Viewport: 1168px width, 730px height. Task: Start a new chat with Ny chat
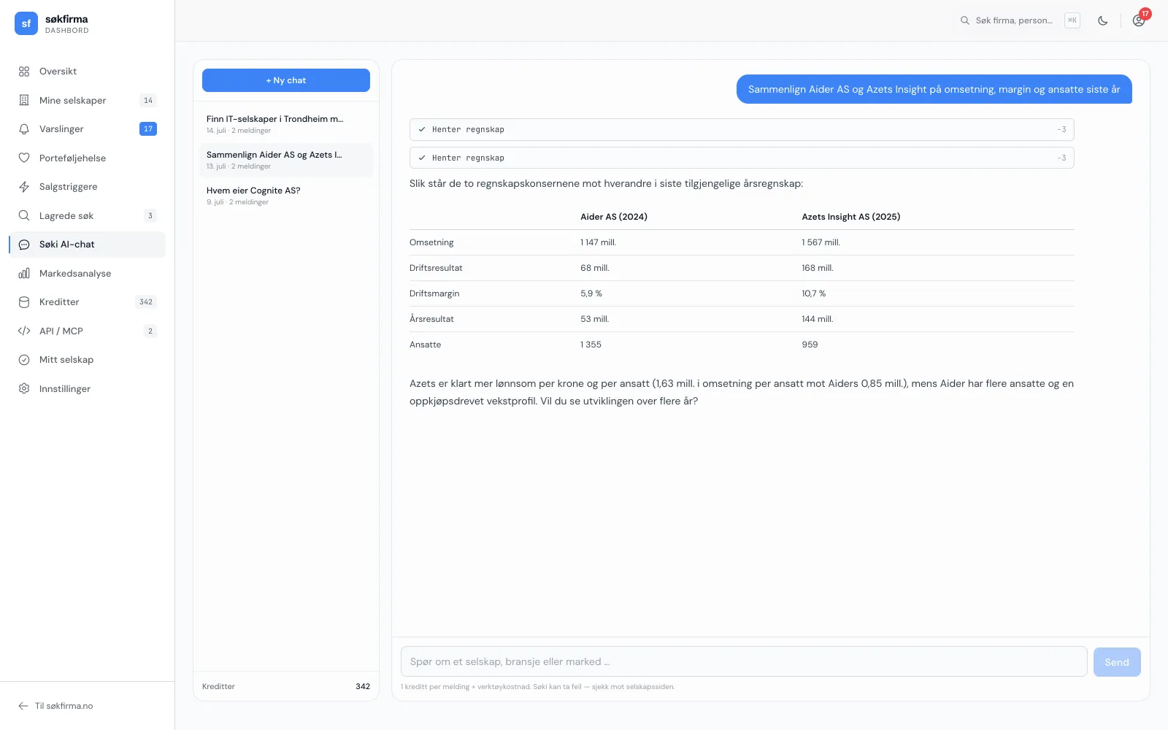286,80
